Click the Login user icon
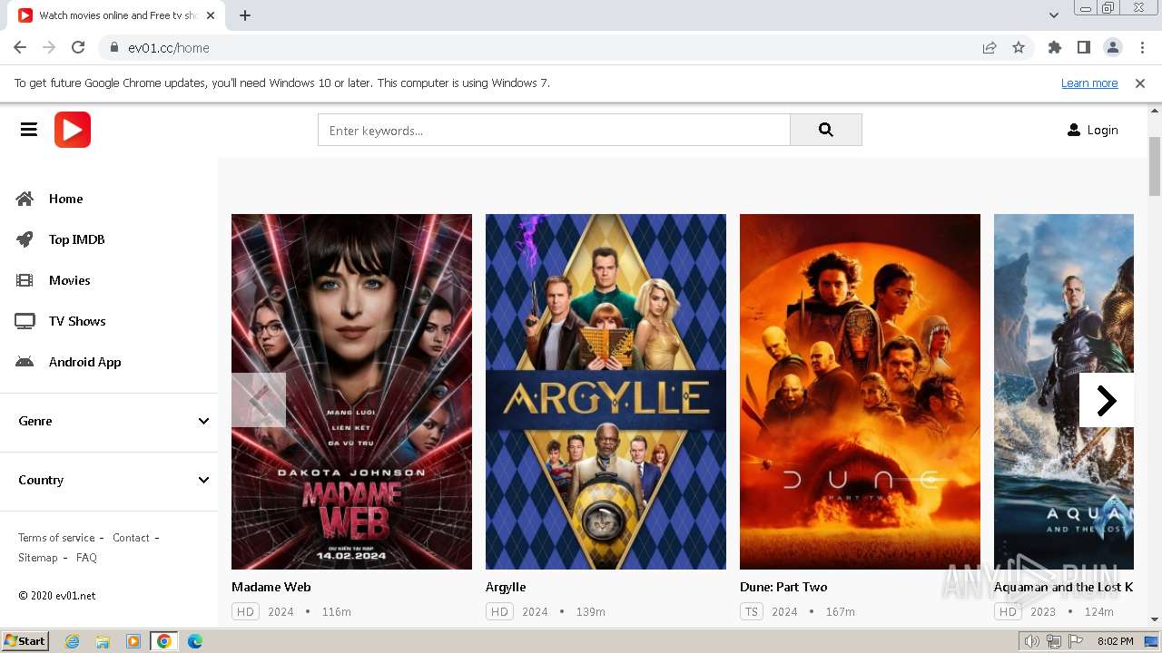This screenshot has height=653, width=1162. (1074, 130)
